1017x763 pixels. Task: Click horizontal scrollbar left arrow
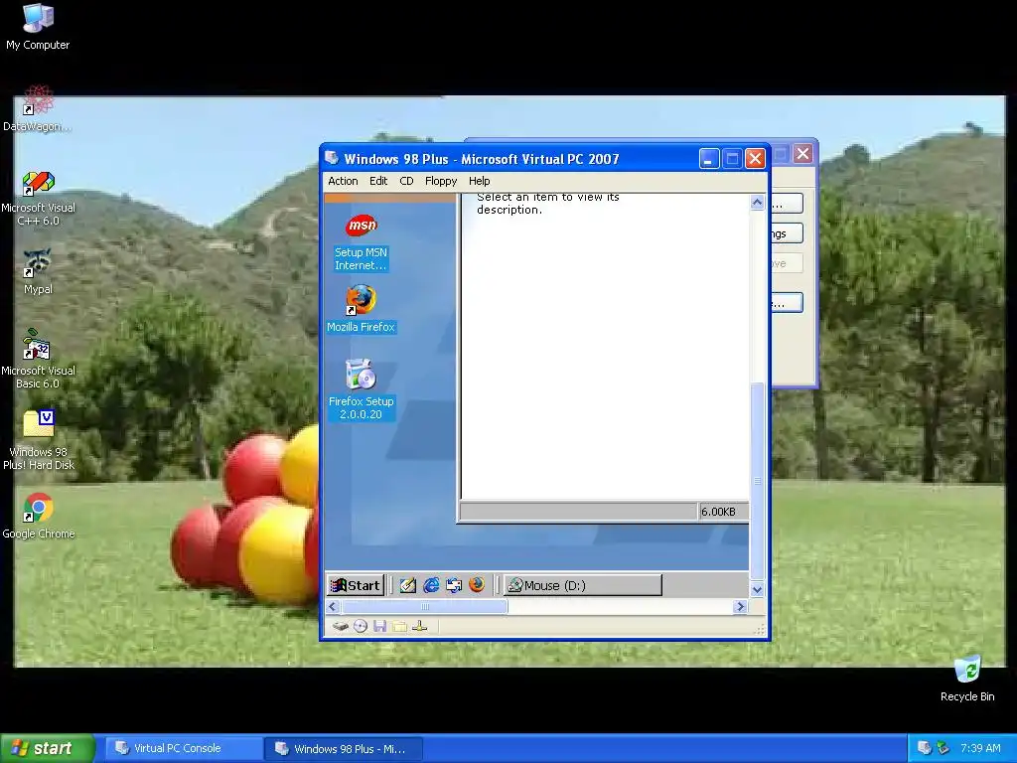(x=333, y=607)
